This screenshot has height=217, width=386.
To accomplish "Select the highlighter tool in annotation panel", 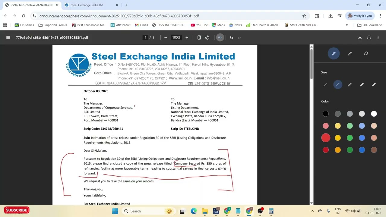I will click(350, 54).
